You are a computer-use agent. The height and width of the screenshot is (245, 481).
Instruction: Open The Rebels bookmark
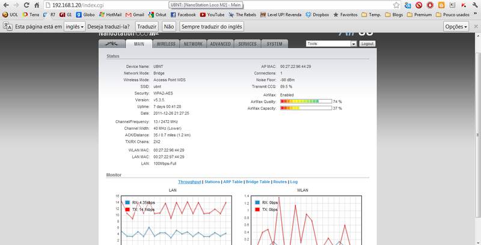pyautogui.click(x=242, y=14)
